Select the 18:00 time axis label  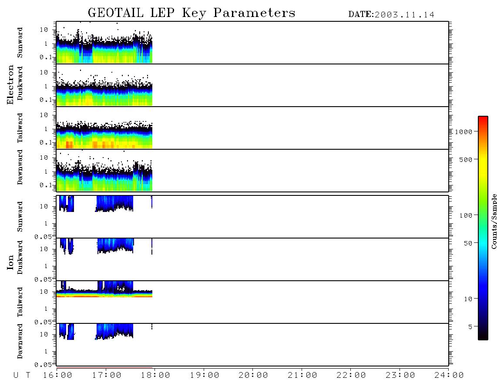(x=155, y=375)
